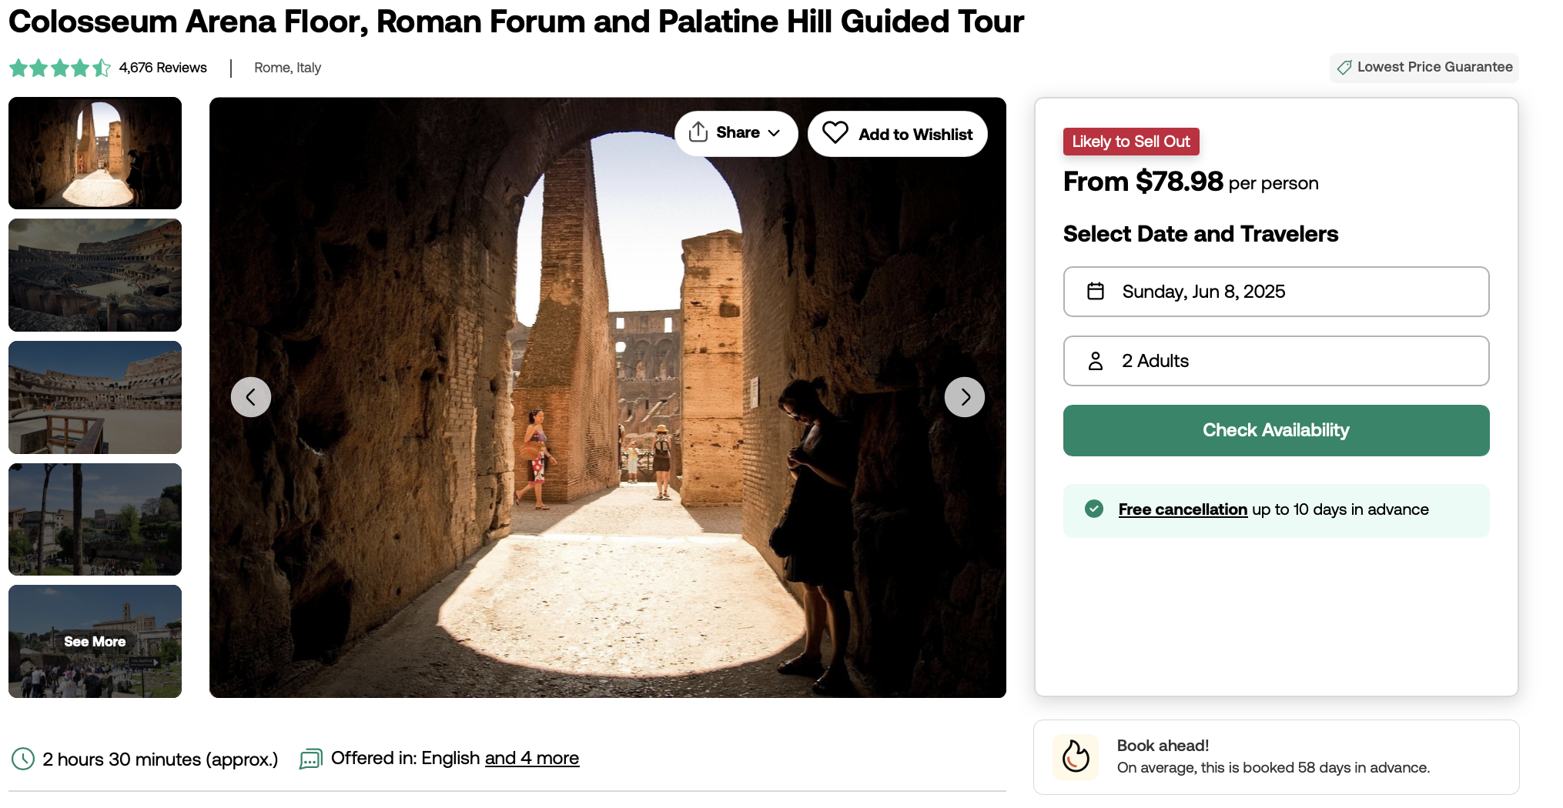Click the share upload icon
This screenshot has width=1563, height=808.
click(x=698, y=132)
